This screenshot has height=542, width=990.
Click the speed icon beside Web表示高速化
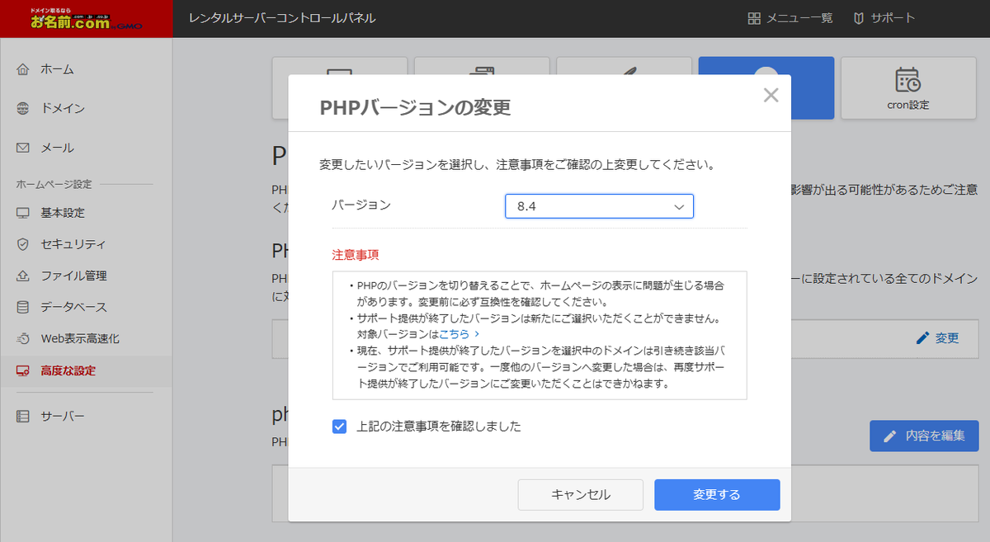coord(23,338)
